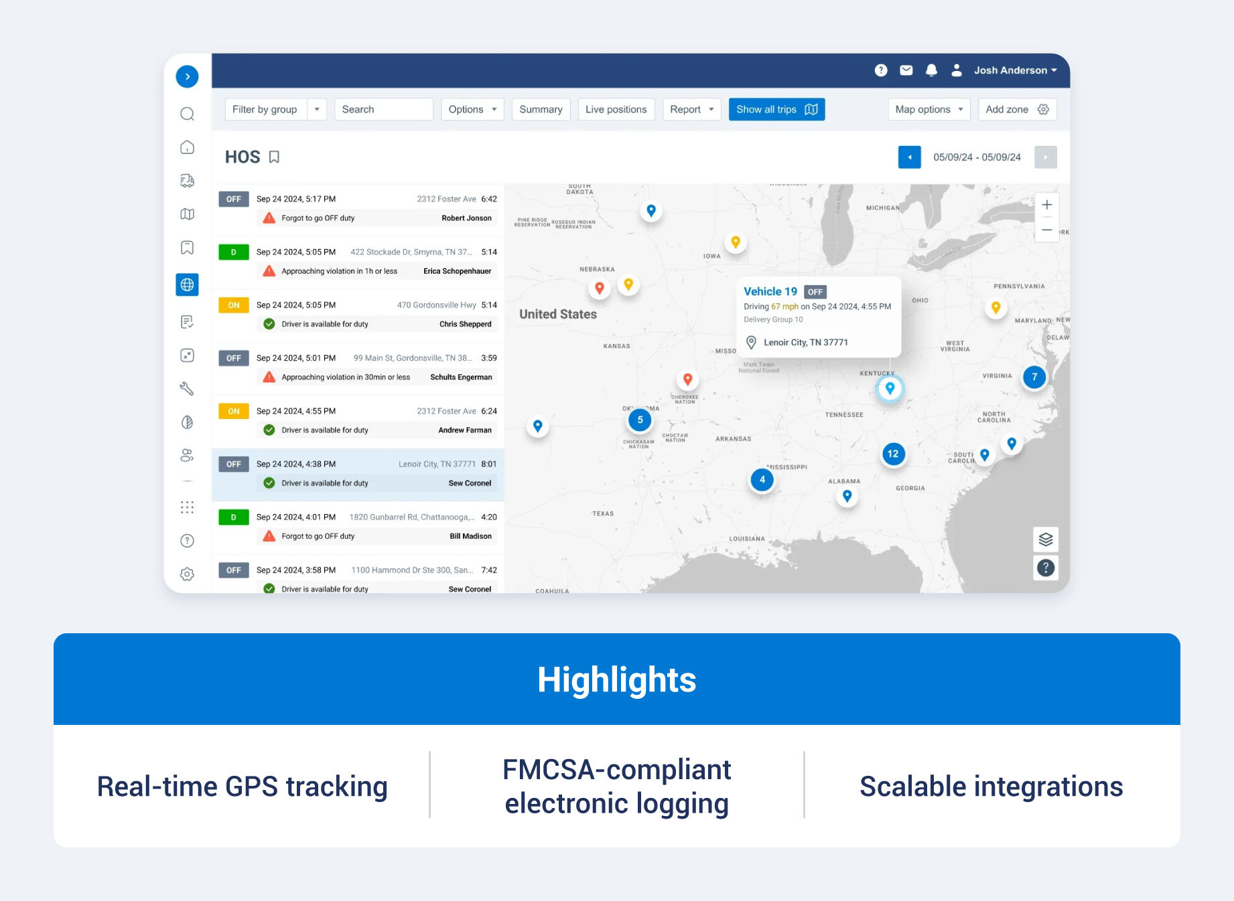
Task: Toggle the Live positions view
Action: 616,109
